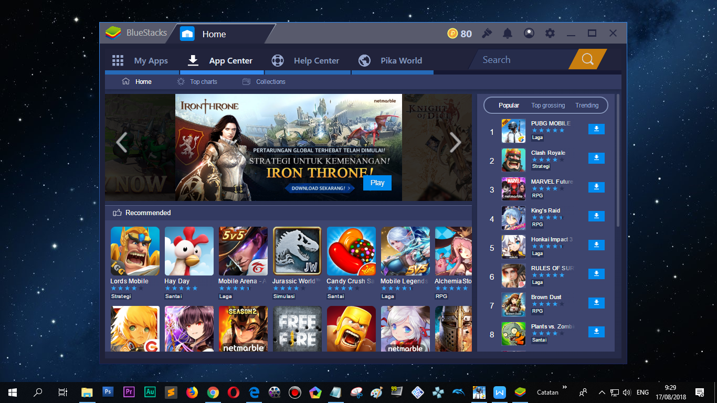Open the Clash of Clans barbarian icon

pyautogui.click(x=351, y=328)
